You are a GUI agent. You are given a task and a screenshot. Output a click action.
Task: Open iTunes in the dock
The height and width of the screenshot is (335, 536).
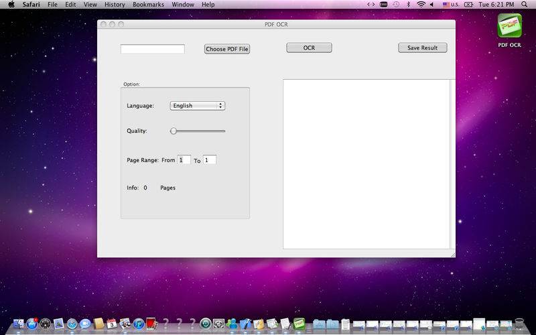pos(139,324)
